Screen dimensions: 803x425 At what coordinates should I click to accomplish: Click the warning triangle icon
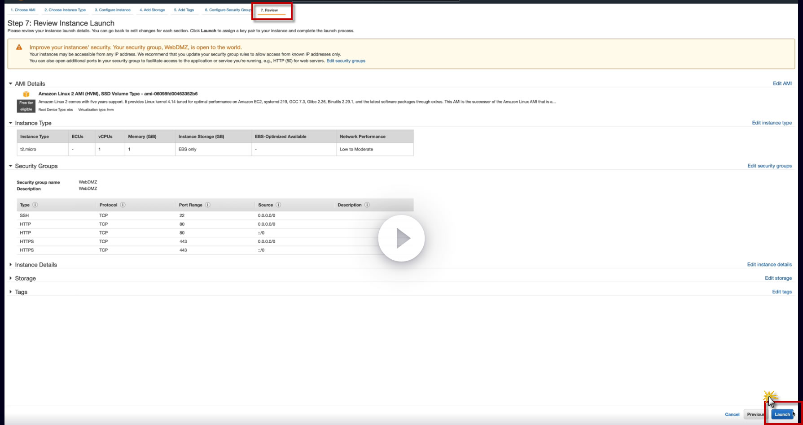[19, 47]
